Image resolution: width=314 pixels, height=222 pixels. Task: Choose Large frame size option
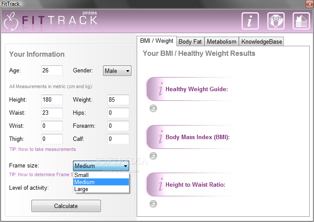(x=101, y=189)
